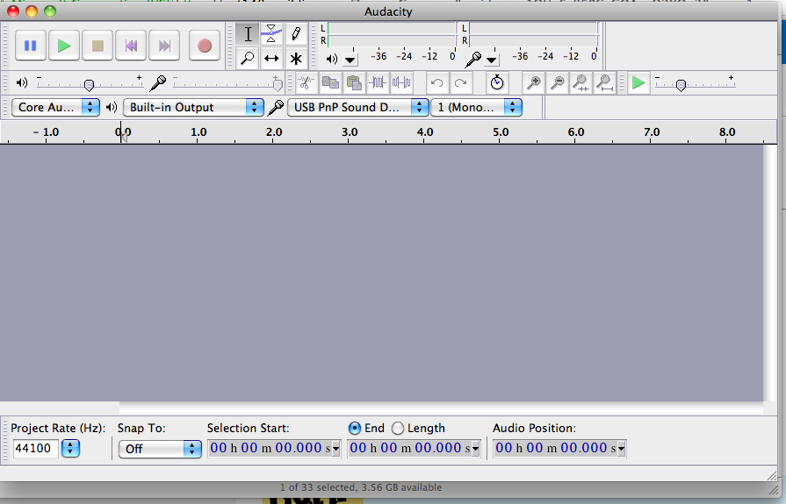Image resolution: width=786 pixels, height=504 pixels.
Task: Skip to Start of the track
Action: coord(131,46)
